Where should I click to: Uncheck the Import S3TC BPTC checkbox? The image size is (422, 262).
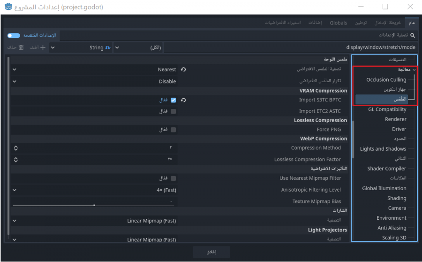coord(173,100)
